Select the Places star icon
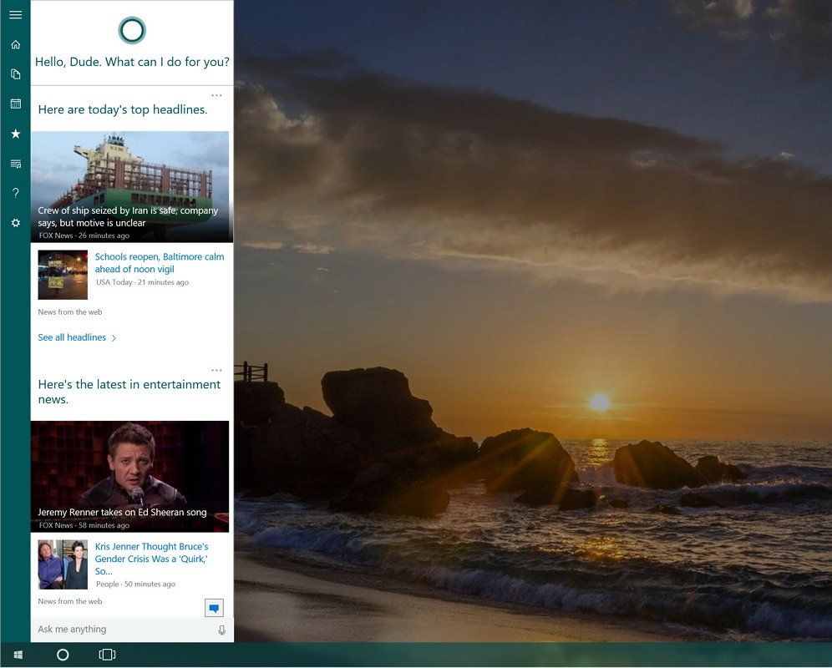832x668 pixels. pyautogui.click(x=16, y=134)
